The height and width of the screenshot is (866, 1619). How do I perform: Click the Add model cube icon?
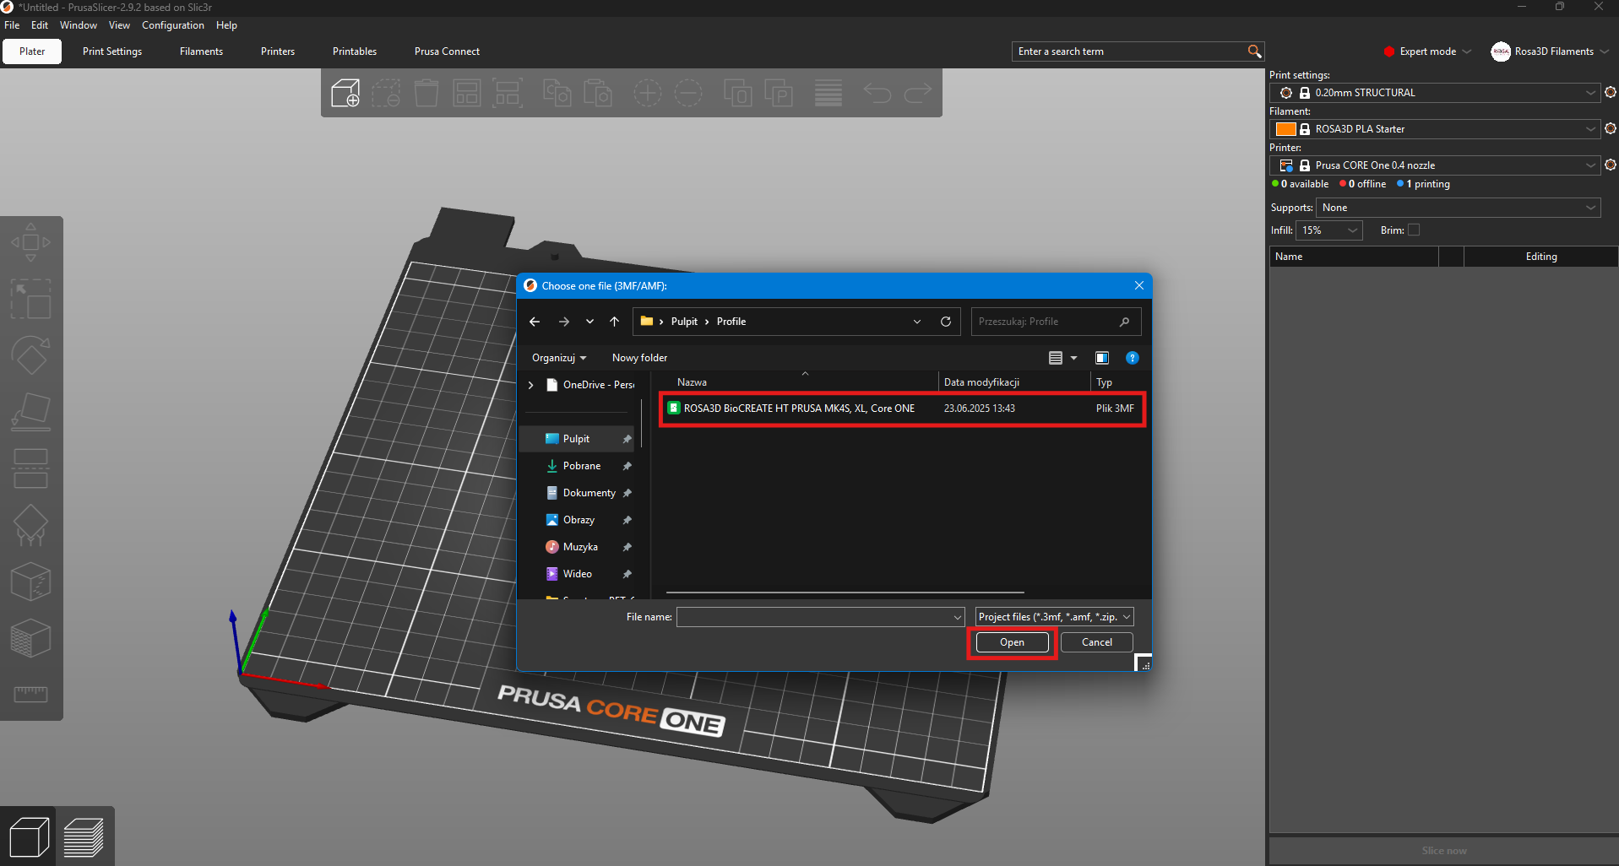345,93
